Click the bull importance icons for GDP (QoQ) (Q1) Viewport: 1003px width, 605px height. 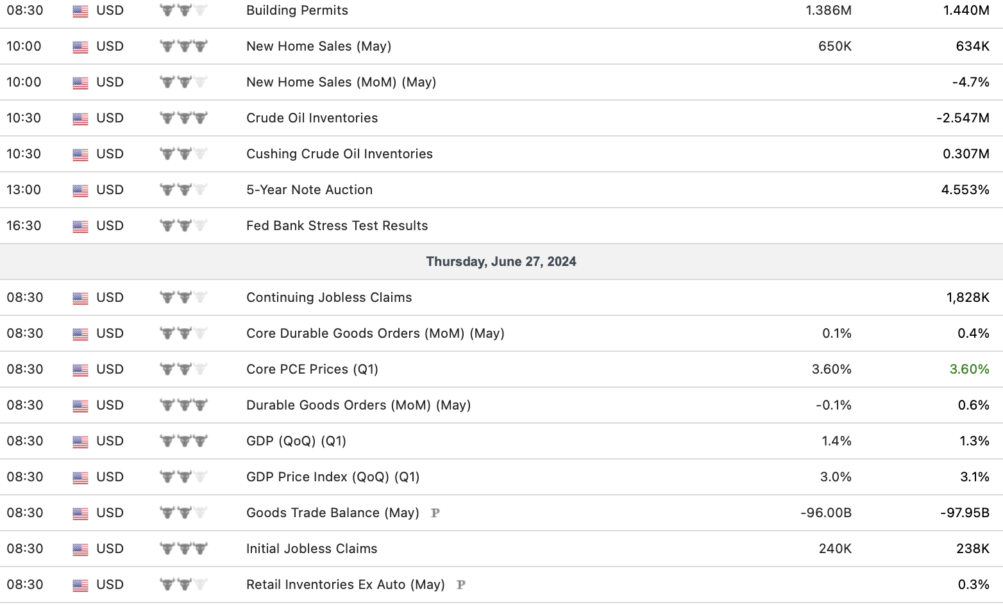[x=183, y=441]
